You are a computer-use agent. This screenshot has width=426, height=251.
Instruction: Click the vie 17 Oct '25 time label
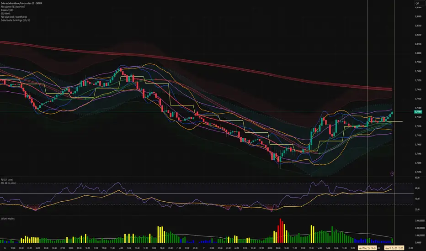pyautogui.click(x=367, y=248)
